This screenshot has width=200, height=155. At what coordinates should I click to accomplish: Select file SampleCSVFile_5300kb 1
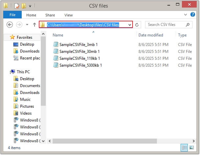[81, 65]
